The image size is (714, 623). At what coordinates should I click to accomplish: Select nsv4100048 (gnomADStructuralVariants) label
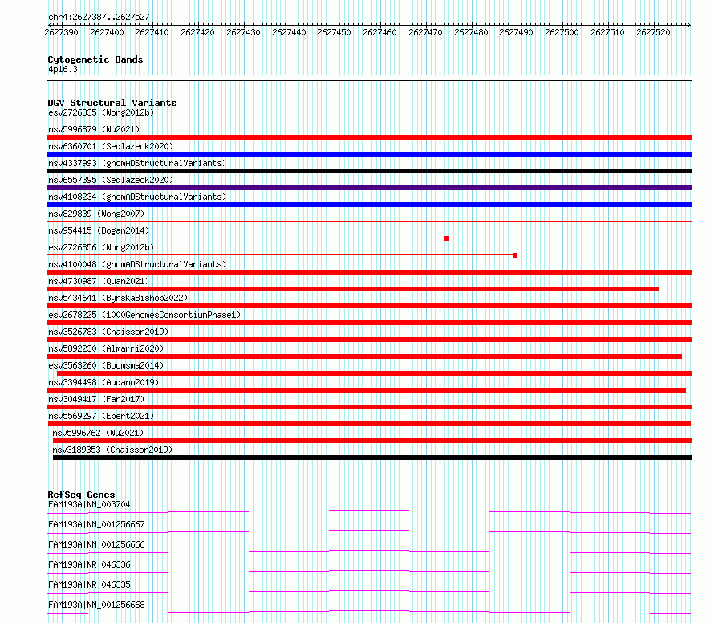[x=137, y=264]
